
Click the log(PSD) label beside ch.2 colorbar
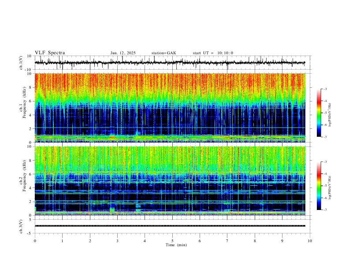pos(330,188)
